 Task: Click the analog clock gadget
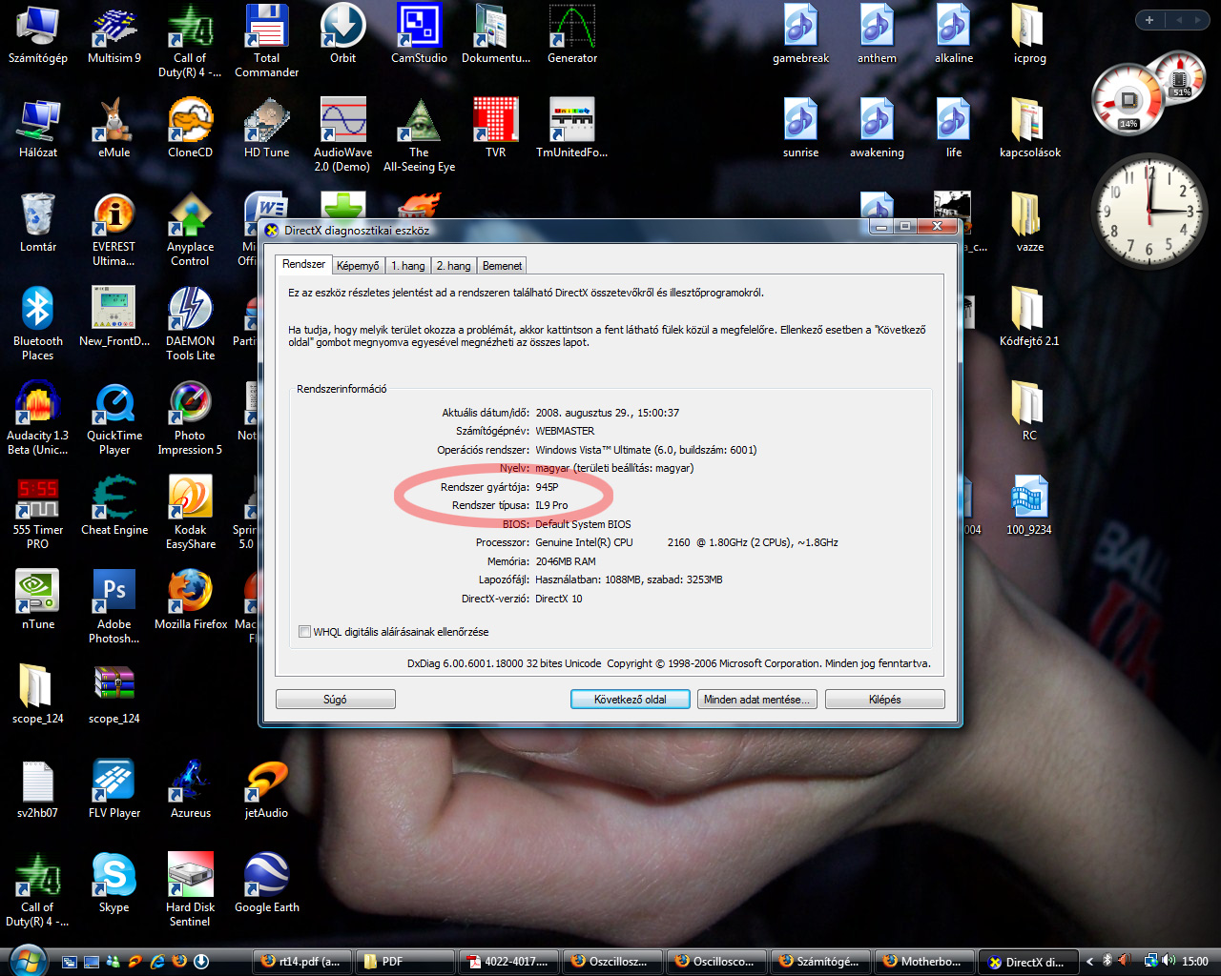1149,212
